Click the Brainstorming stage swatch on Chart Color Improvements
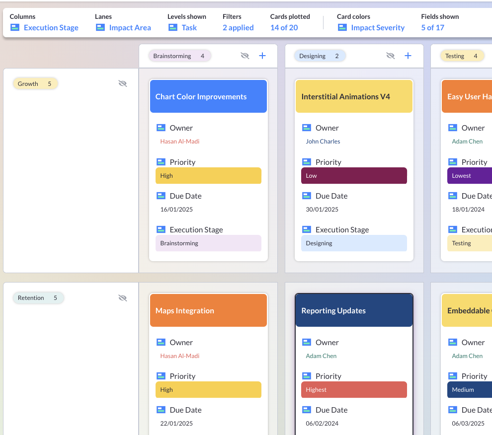Screen dimensions: 492x435 tap(208, 243)
